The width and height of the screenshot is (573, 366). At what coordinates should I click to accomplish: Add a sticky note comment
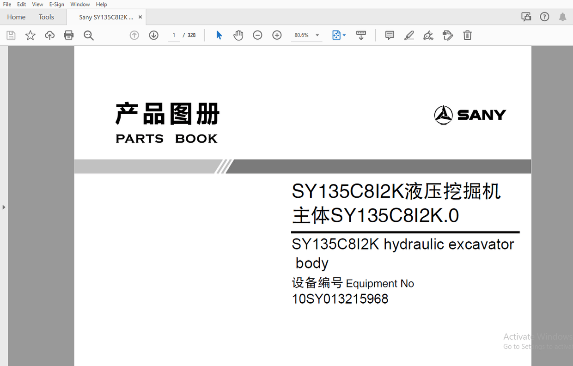point(389,35)
